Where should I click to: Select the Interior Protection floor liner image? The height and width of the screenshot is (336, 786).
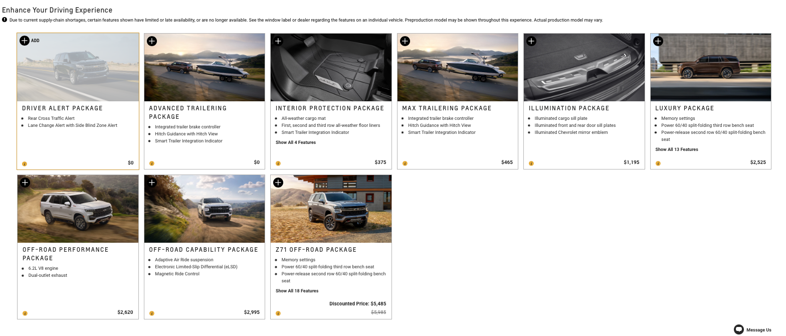[331, 67]
